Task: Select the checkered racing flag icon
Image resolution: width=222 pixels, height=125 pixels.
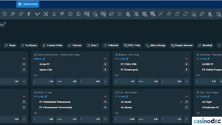Action: tap(62, 14)
